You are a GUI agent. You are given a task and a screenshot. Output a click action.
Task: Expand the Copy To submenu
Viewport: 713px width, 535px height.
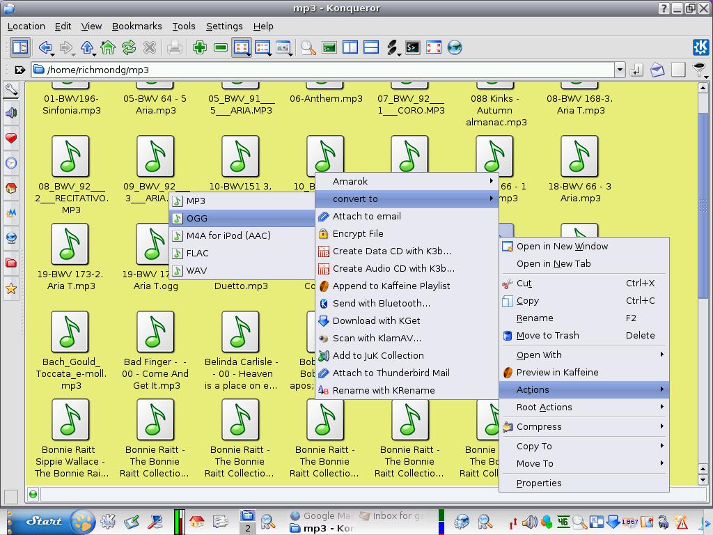[584, 447]
